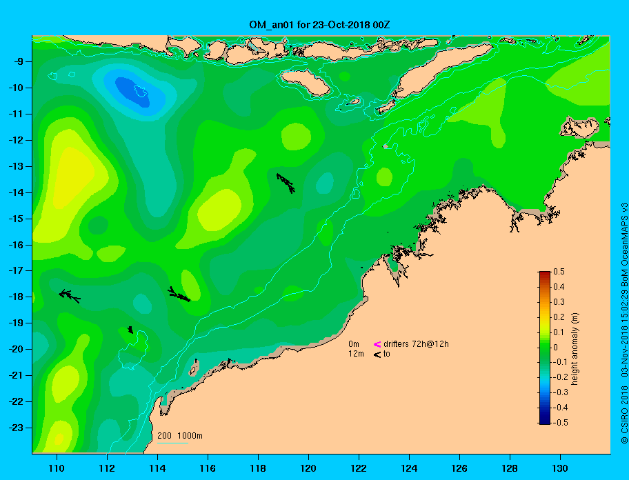The image size is (629, 480).
Task: Click colorbar tick label '0.1'
Action: (x=559, y=332)
